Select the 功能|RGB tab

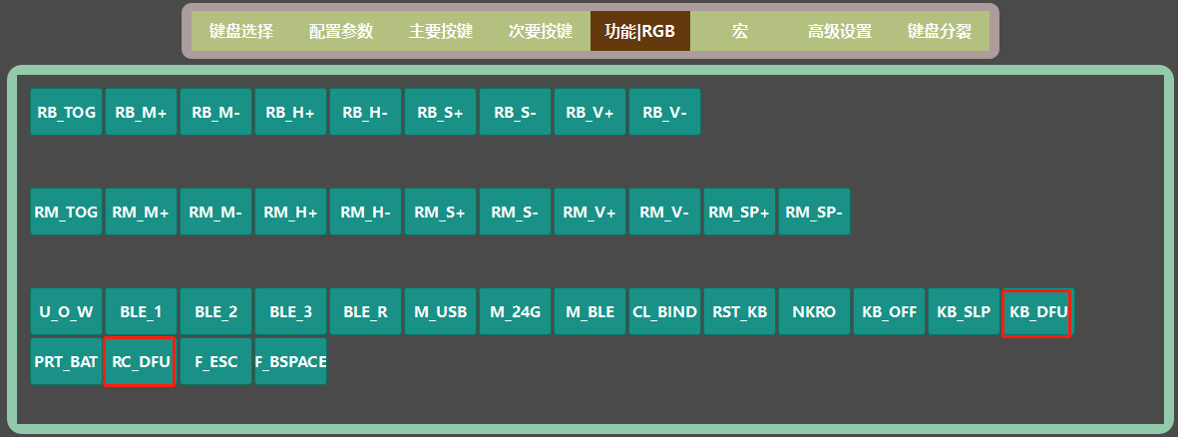click(x=640, y=32)
